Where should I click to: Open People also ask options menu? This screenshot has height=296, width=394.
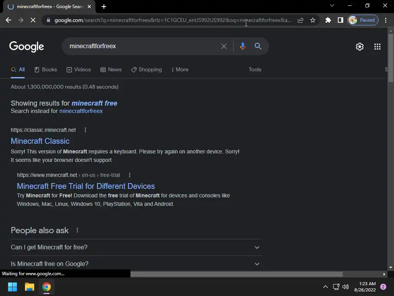click(77, 230)
